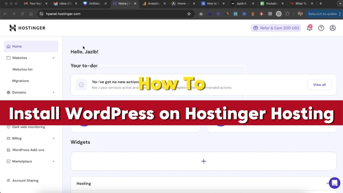Open the live chat bubble
Screen dimensions: 343x193
coord(334,183)
